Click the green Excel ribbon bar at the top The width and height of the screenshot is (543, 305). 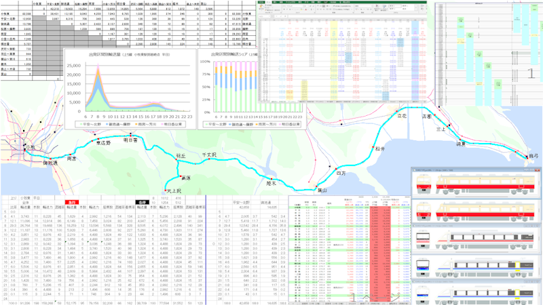point(339,3)
